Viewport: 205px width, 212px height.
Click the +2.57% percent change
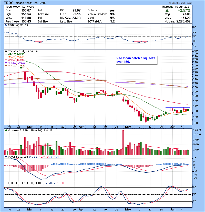(184, 10)
